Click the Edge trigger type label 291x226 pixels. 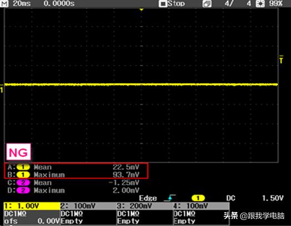(148, 198)
